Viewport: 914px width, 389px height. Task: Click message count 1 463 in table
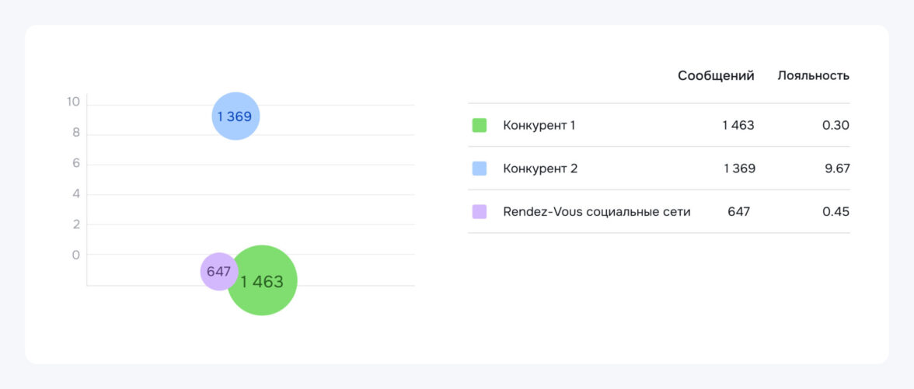click(x=738, y=125)
